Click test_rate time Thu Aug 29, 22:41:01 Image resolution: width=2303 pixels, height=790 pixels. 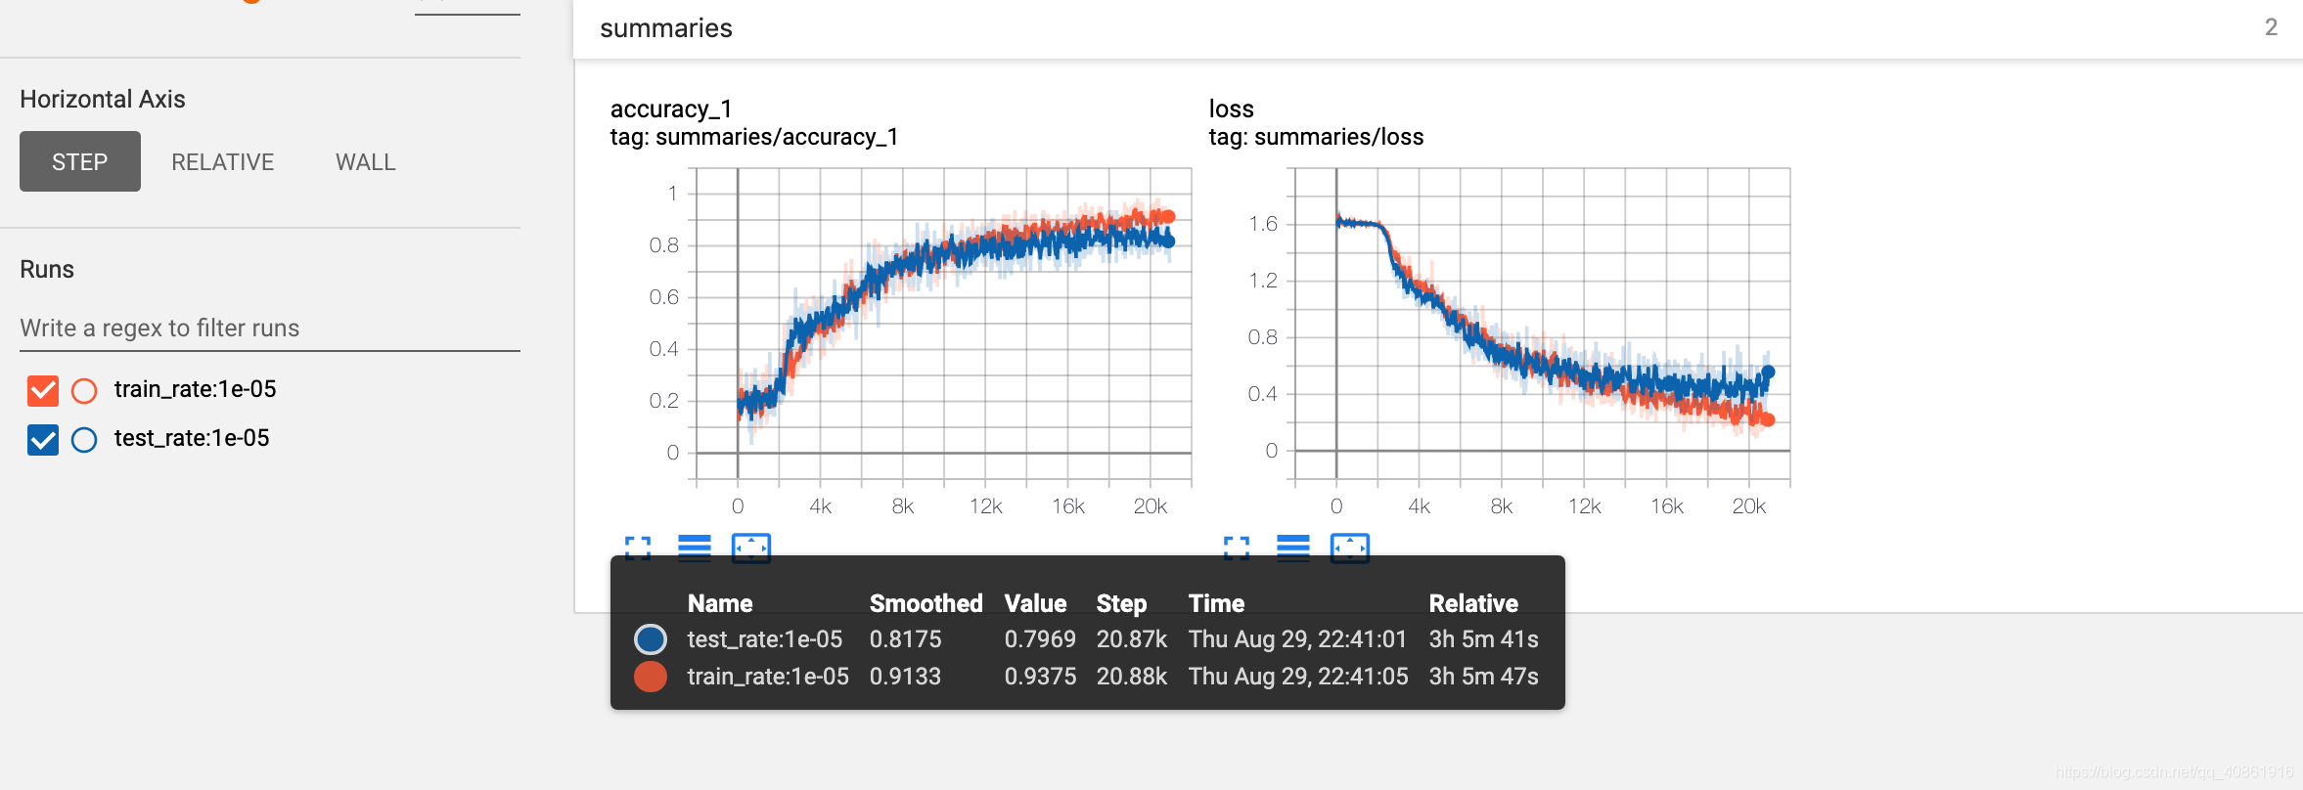tap(1297, 639)
